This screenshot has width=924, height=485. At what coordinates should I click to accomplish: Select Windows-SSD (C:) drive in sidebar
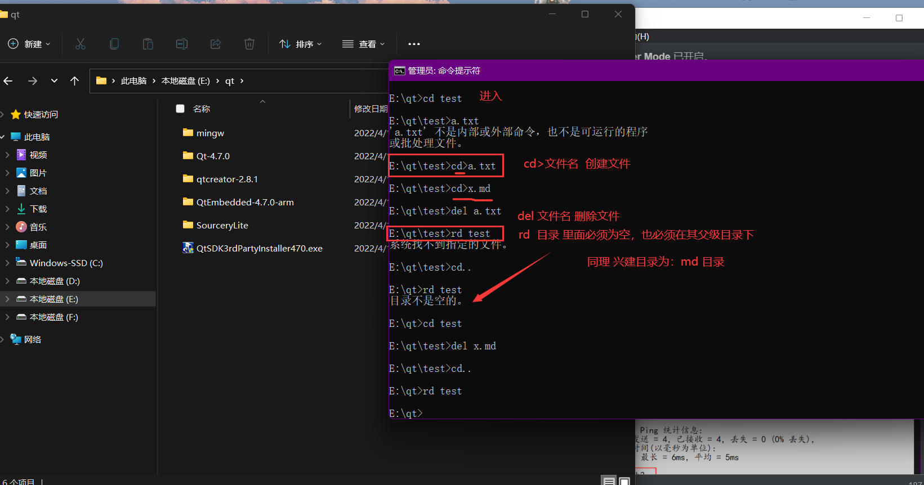[x=66, y=263]
